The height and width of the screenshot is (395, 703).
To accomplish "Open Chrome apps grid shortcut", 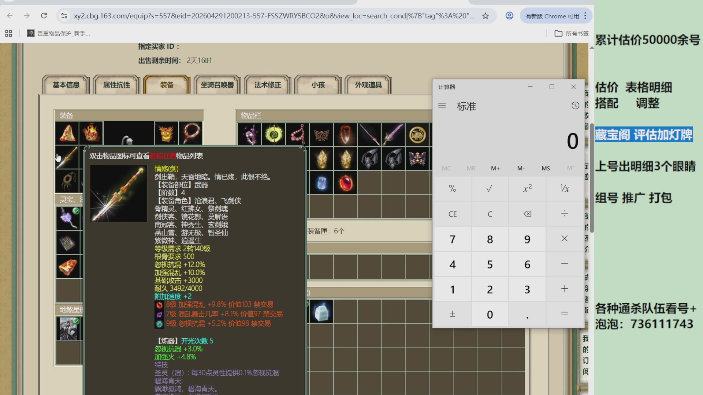I will (8, 33).
